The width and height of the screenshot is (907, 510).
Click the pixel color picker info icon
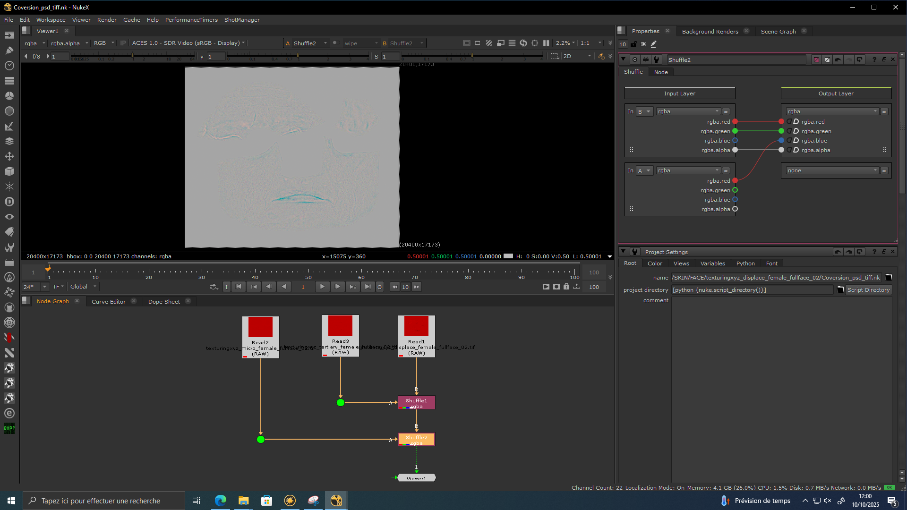pos(601,56)
